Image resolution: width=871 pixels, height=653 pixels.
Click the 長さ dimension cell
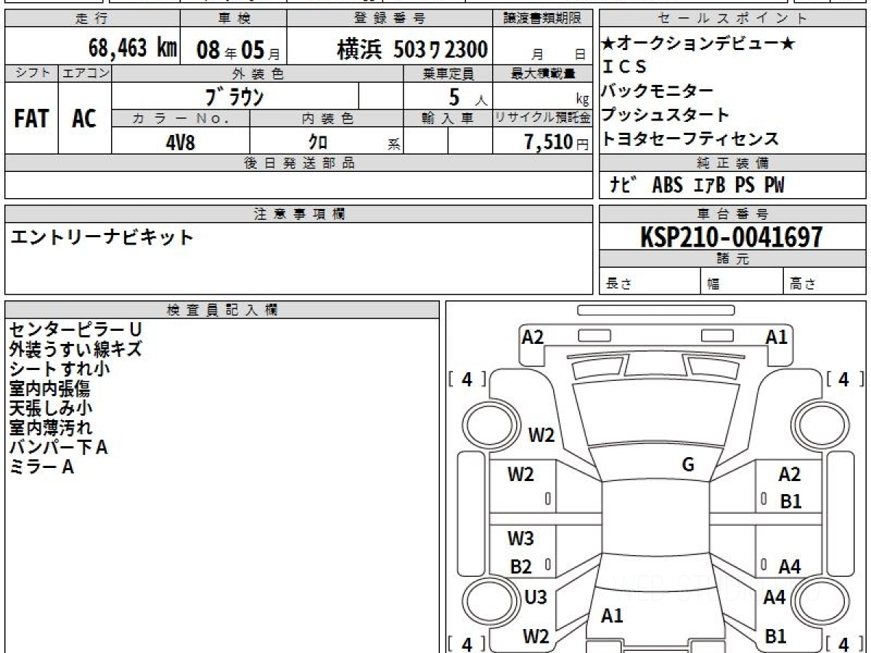click(650, 282)
